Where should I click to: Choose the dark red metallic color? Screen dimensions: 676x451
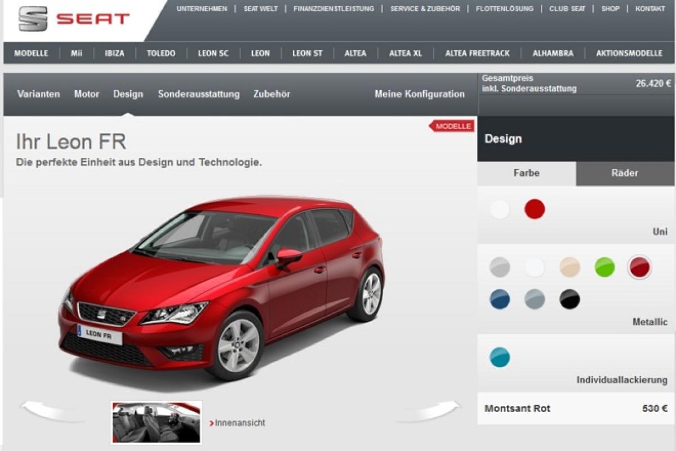[639, 267]
